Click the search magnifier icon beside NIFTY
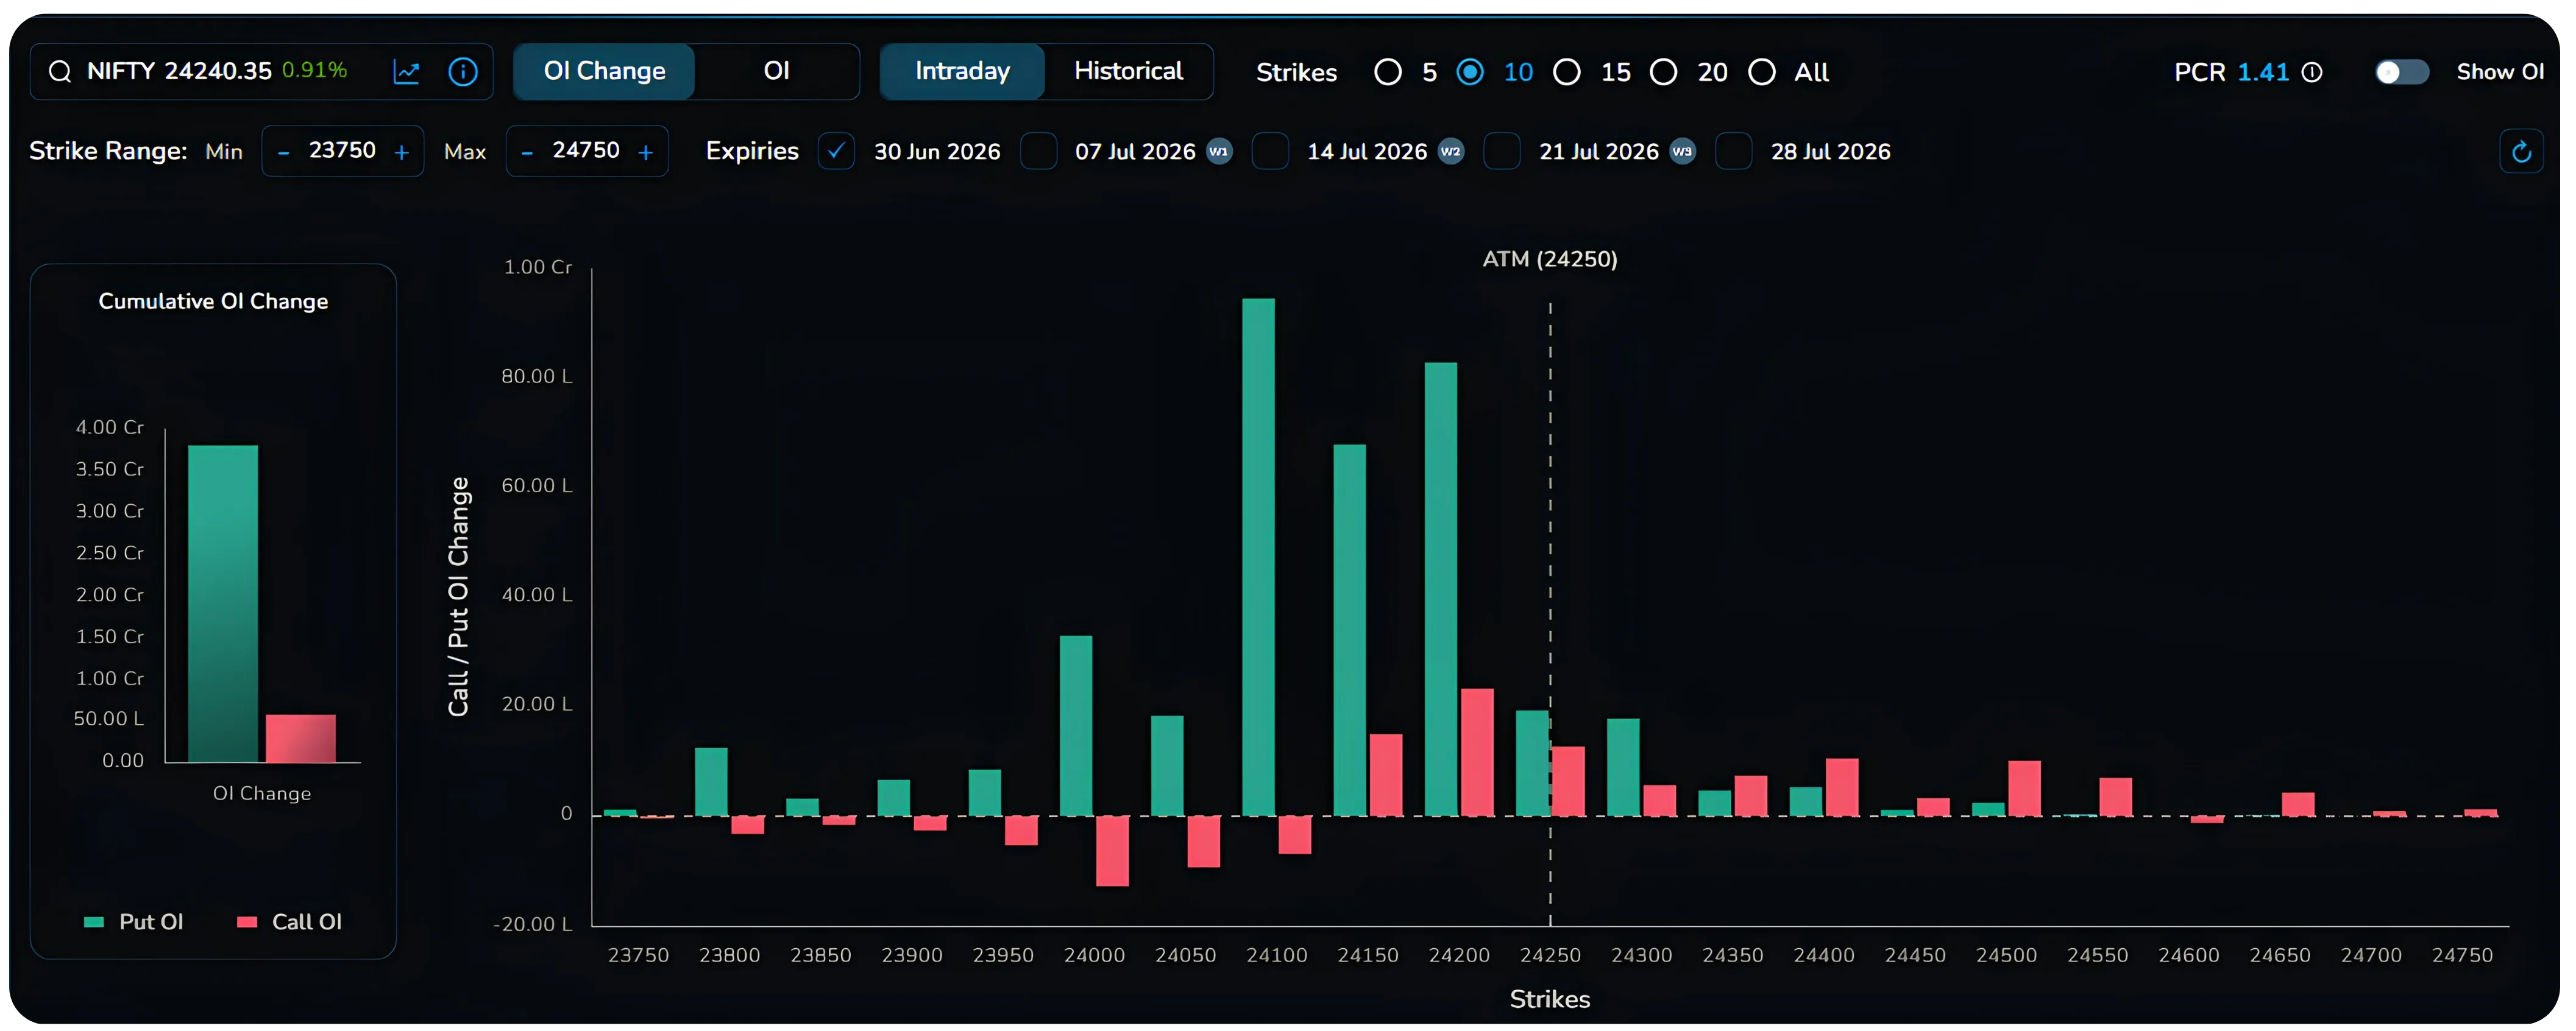The width and height of the screenshot is (2576, 1031). pyautogui.click(x=60, y=72)
